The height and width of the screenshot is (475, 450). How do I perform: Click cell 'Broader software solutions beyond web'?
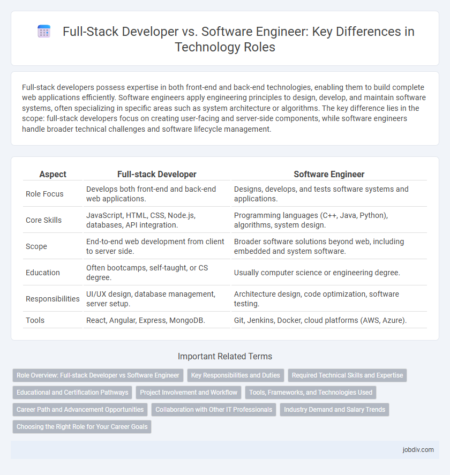pyautogui.click(x=329, y=246)
